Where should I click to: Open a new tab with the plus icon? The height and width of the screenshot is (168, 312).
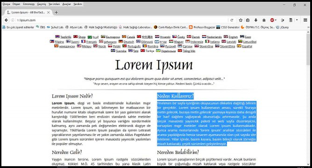57,12
